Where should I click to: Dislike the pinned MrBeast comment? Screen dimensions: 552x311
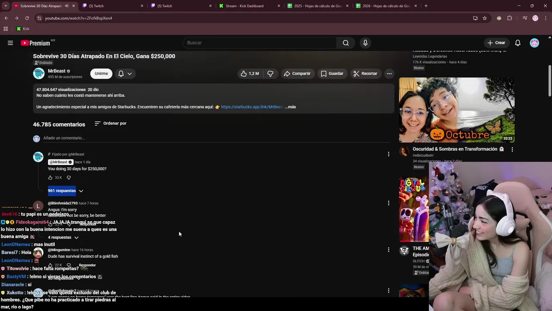69,178
